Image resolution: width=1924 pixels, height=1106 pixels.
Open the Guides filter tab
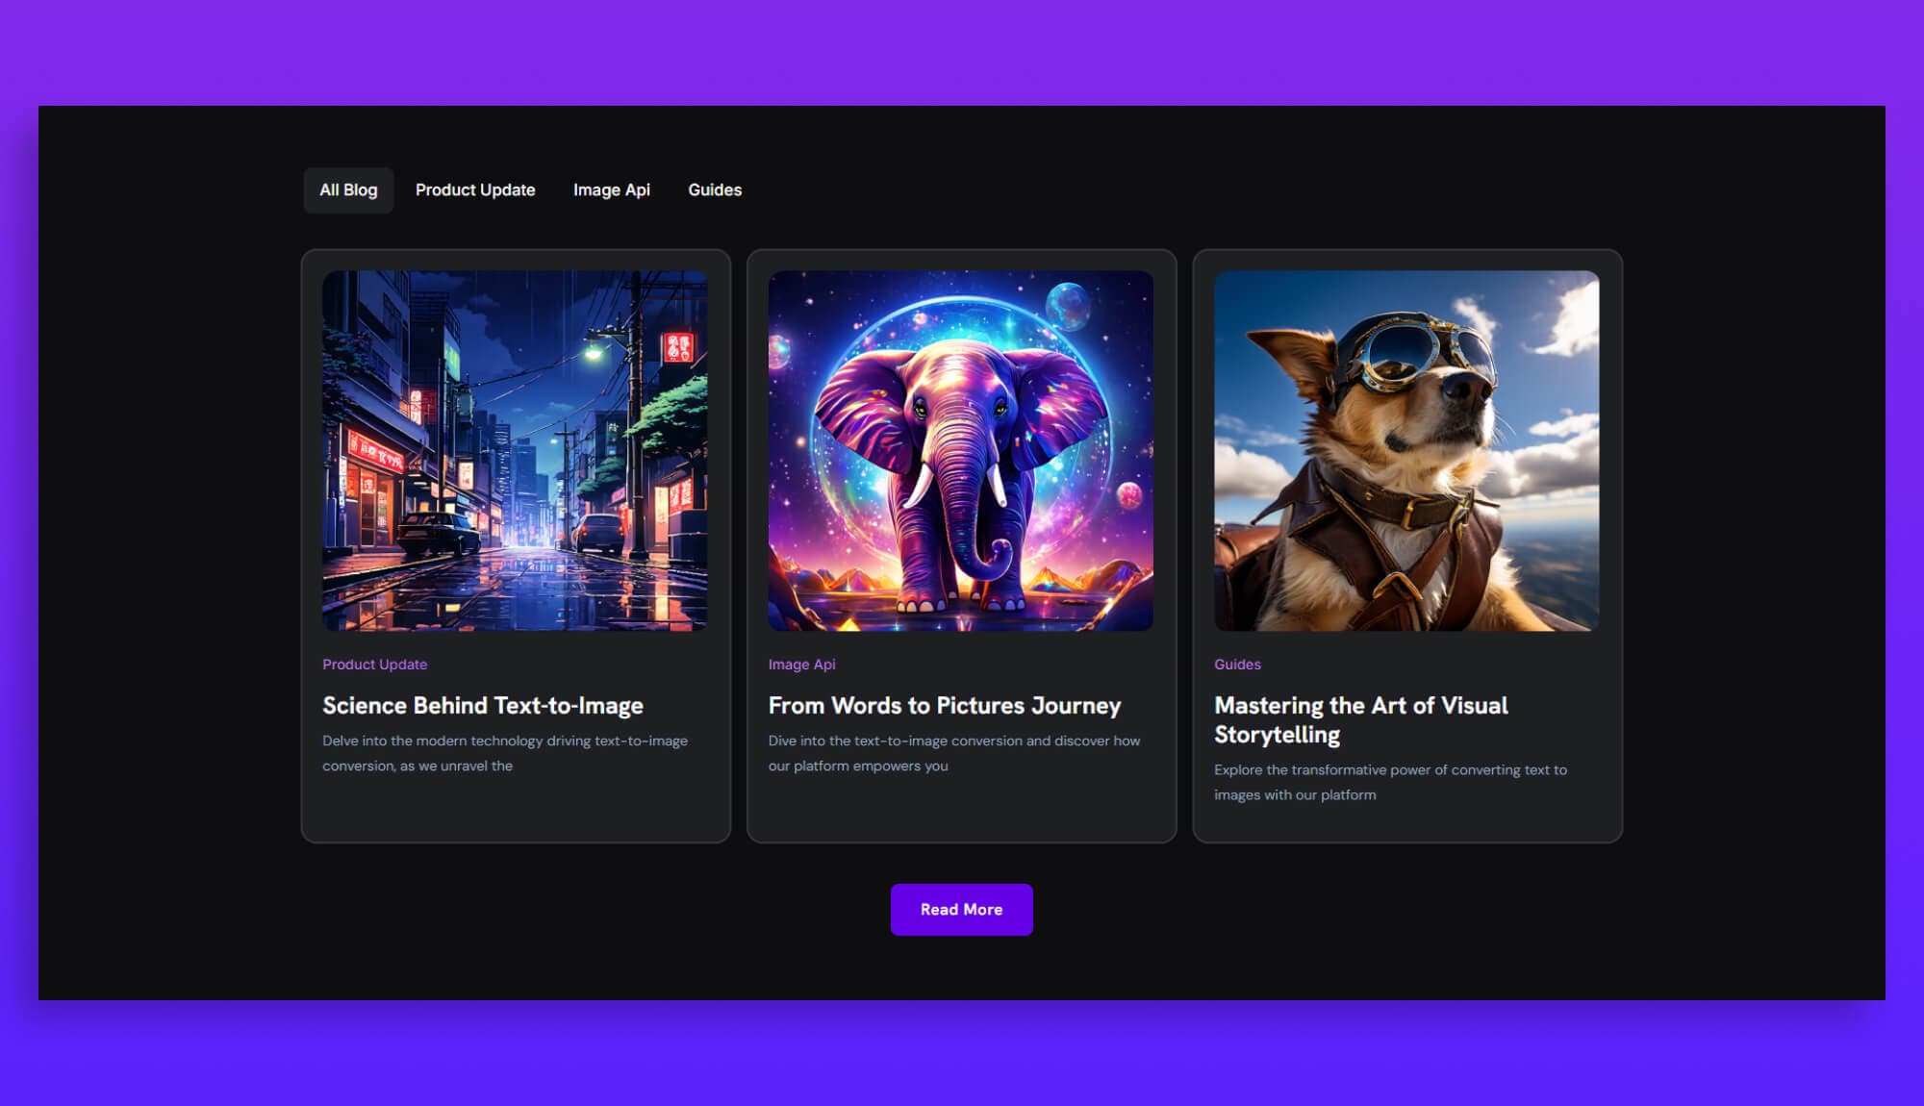point(714,189)
